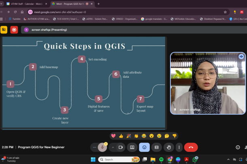Open audio settings three-dot menu
This screenshot has height=164, width=247.
click(x=95, y=147)
